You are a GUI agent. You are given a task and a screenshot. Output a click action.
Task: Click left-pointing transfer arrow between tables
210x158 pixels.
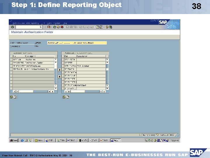(x=60, y=77)
